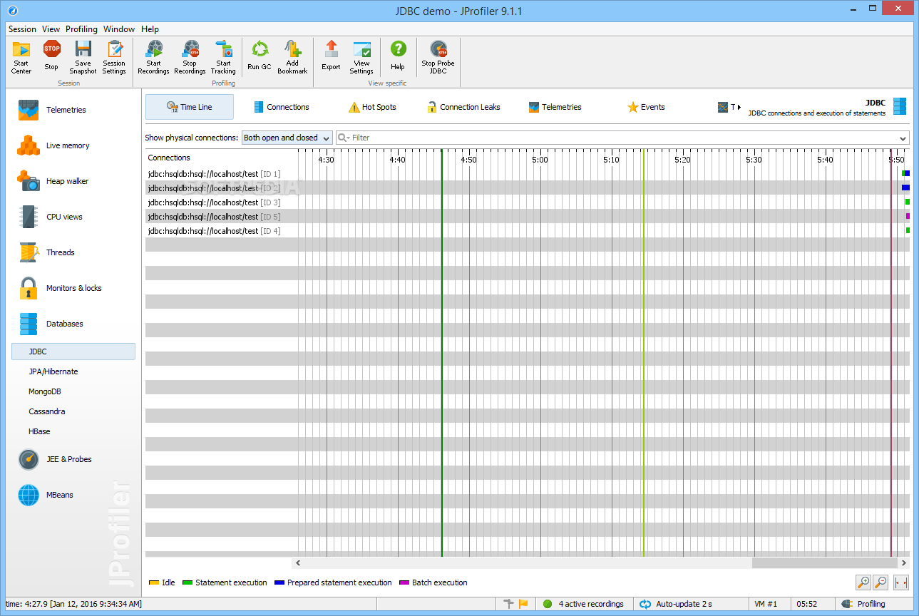Image resolution: width=919 pixels, height=616 pixels.
Task: Run GC from toolbar
Action: 260,57
